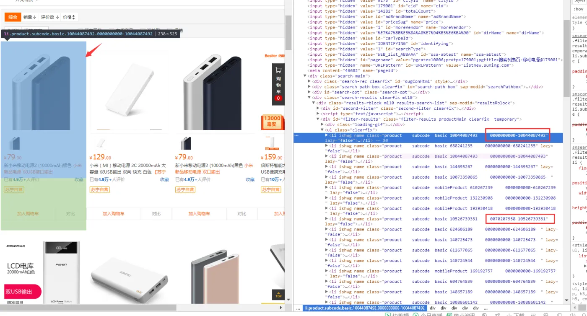Expand the div id="search-opt" node

click(x=309, y=92)
